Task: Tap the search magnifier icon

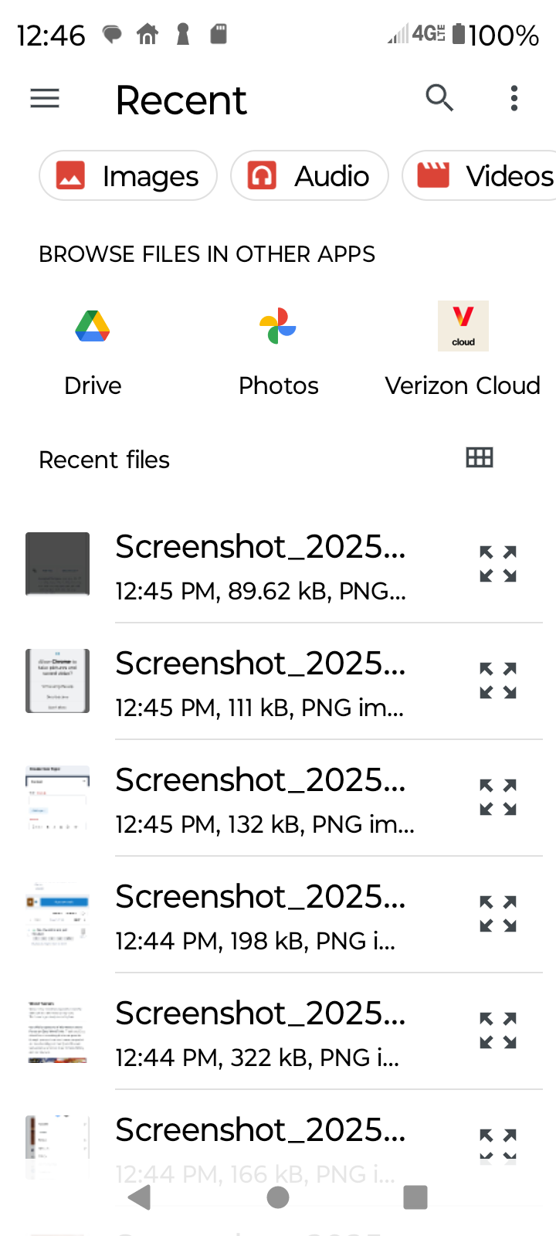Action: pyautogui.click(x=439, y=98)
